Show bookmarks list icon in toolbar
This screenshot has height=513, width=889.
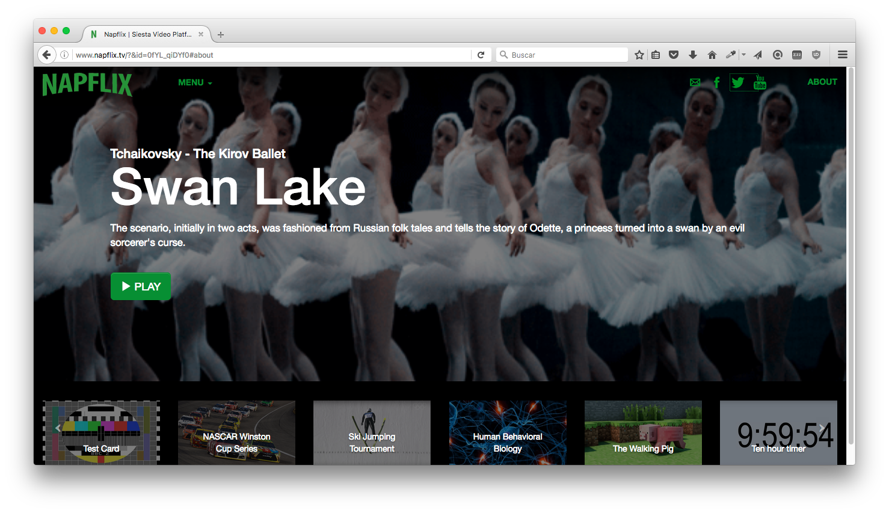[656, 55]
